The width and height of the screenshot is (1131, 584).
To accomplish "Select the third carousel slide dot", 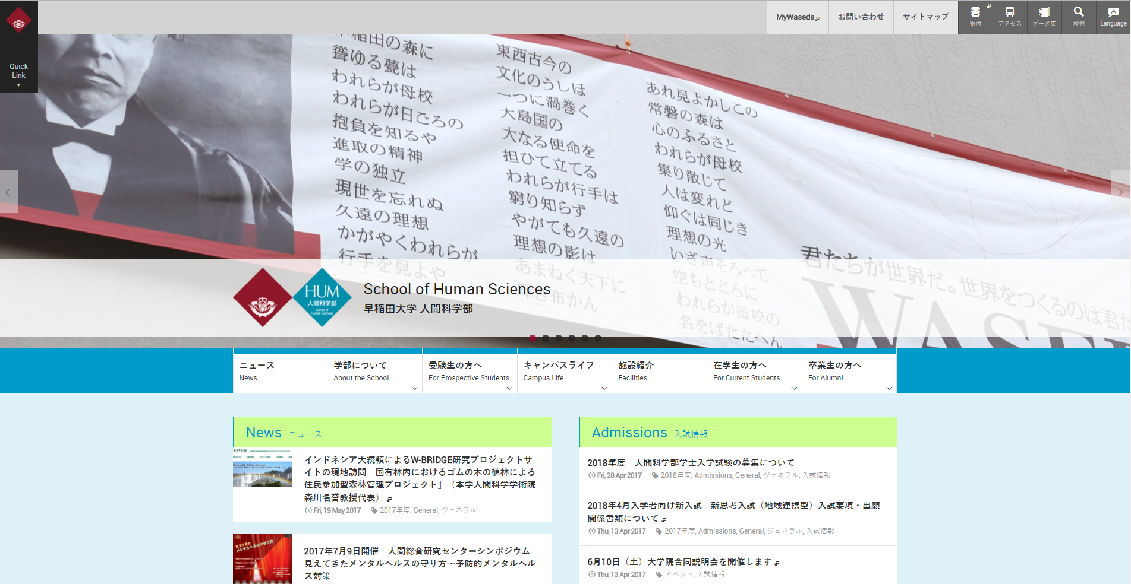I will click(559, 338).
